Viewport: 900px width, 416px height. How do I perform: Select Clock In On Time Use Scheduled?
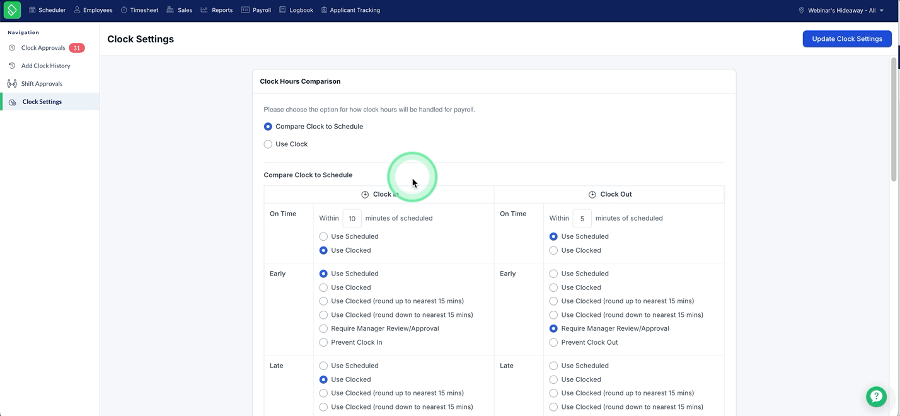(x=323, y=236)
